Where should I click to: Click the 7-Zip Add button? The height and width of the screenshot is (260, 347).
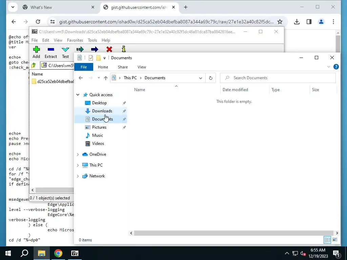click(36, 52)
